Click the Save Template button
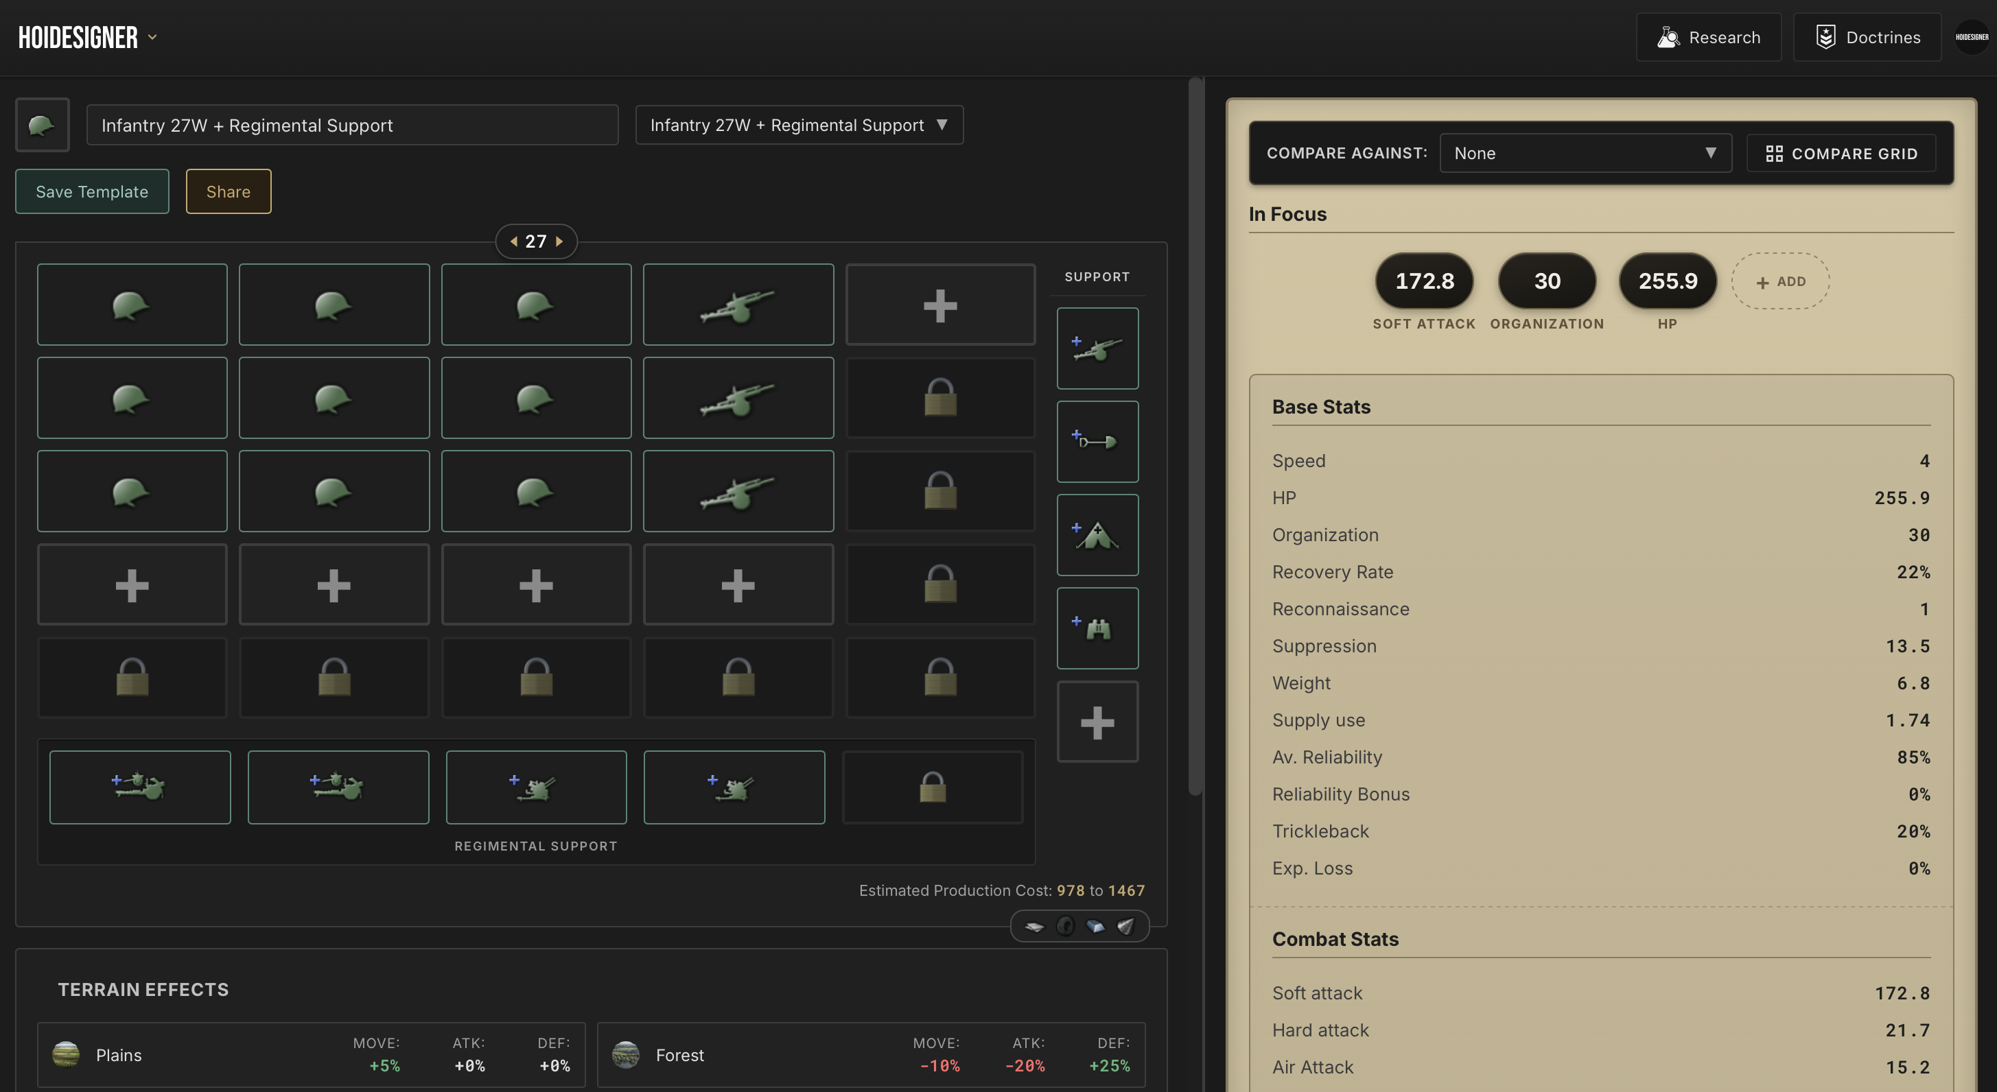 tap(92, 191)
